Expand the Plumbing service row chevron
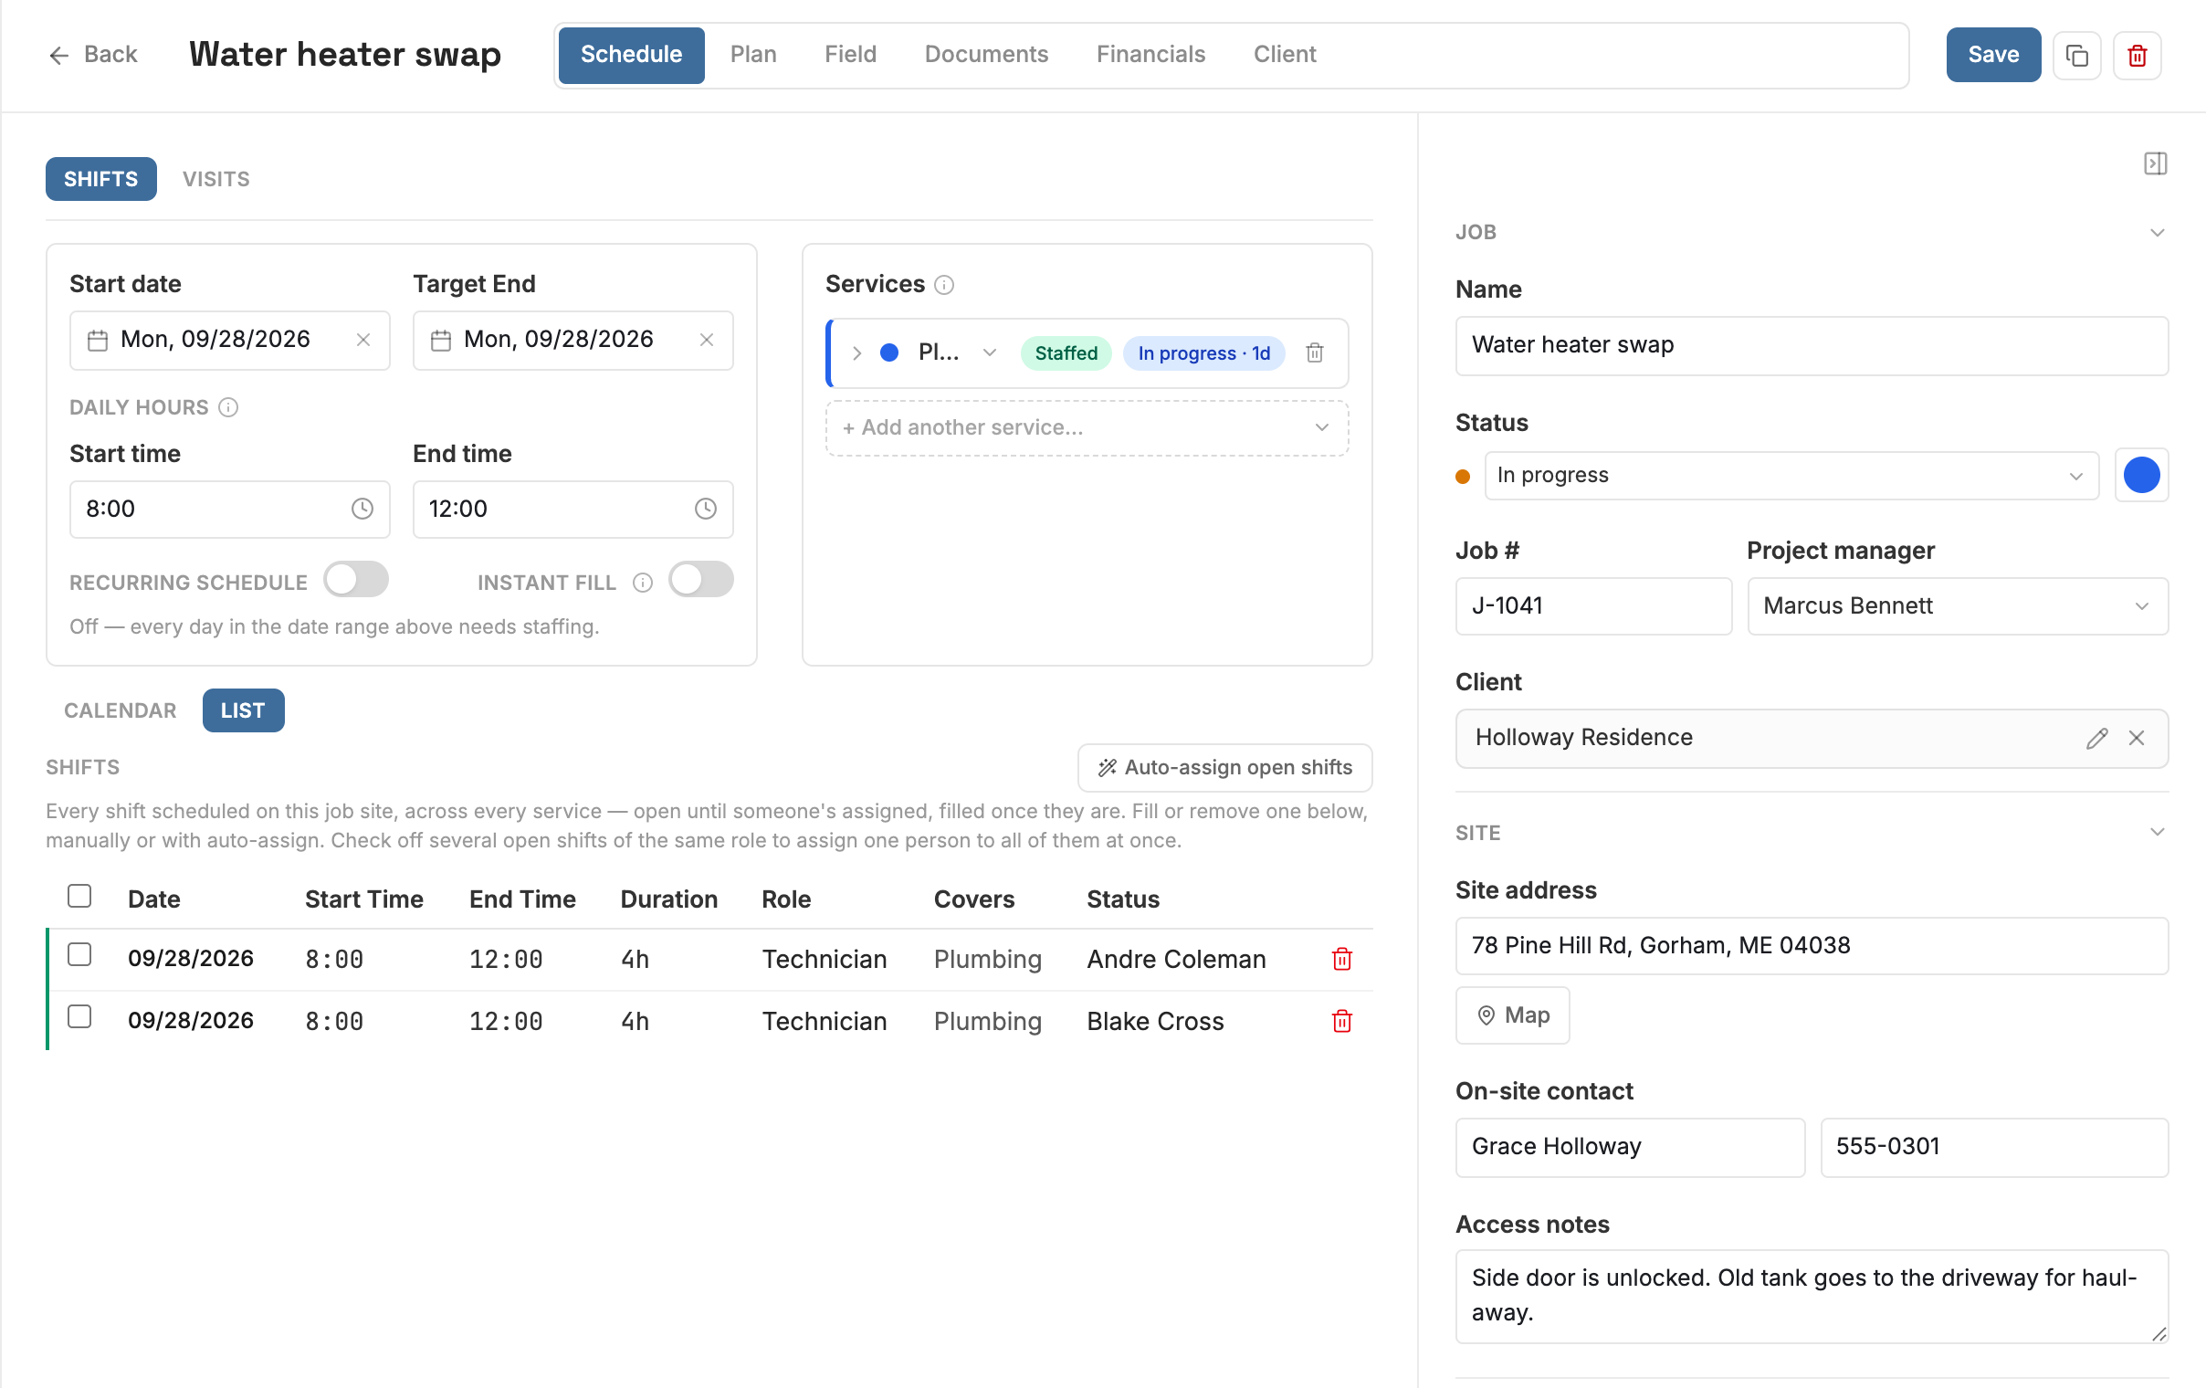The height and width of the screenshot is (1388, 2206). point(856,352)
